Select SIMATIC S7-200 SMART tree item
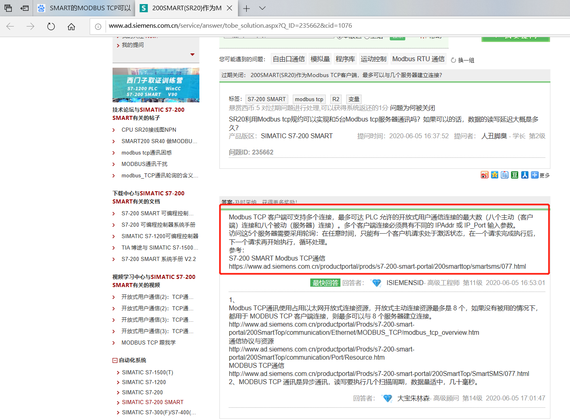Screen dimensions: 570x420 (x=152, y=402)
